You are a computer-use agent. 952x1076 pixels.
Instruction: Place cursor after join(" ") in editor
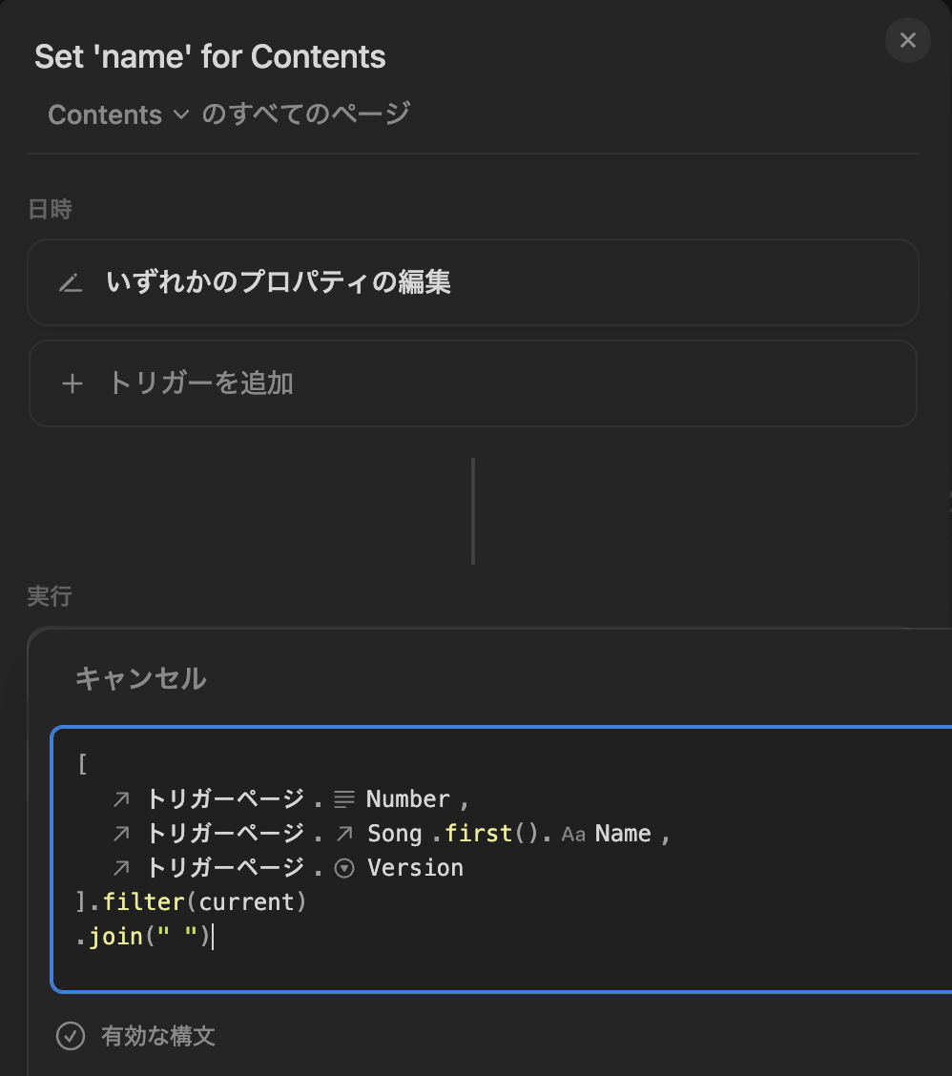[213, 937]
